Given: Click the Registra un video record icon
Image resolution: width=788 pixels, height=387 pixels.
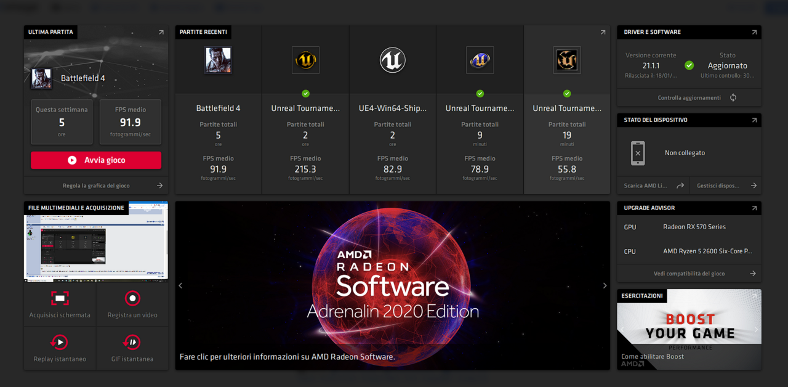Looking at the screenshot, I should click(132, 298).
